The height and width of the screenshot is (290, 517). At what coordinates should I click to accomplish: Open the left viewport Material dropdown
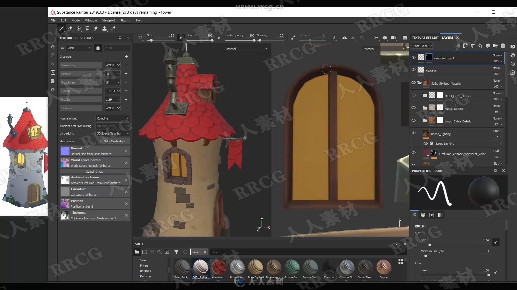pos(246,49)
